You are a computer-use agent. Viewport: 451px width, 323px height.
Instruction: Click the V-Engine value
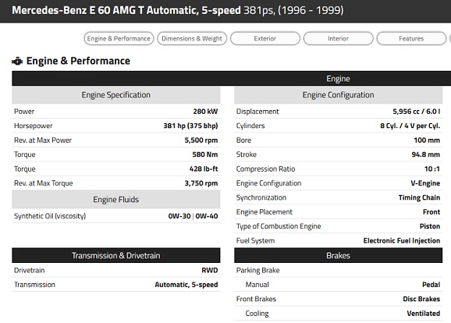(x=425, y=183)
